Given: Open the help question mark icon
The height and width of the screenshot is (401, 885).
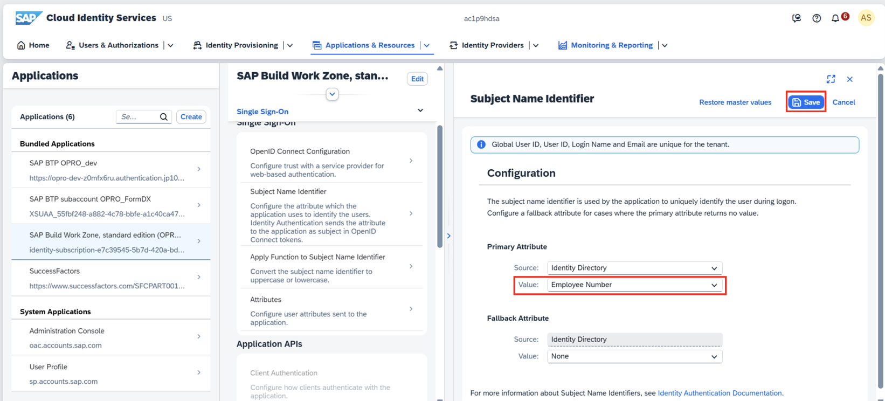Looking at the screenshot, I should tap(817, 18).
